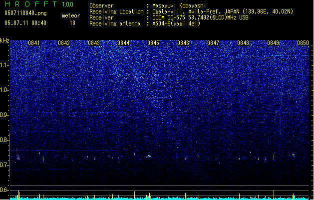This screenshot has width=314, height=200.
Task: Click the 0849 time marker
Action: point(273,43)
